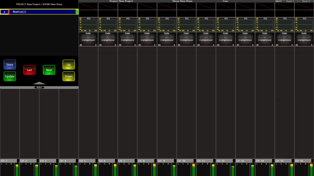This screenshot has width=314, height=176.
Task: Open the EQ graph for channel 12
Action: pyautogui.click(x=226, y=24)
